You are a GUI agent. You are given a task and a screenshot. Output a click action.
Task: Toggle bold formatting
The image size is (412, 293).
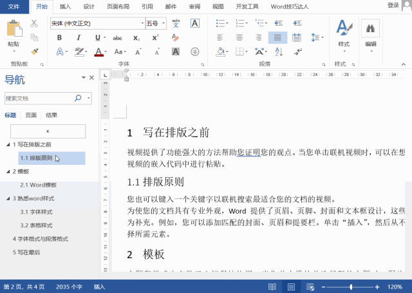point(60,37)
